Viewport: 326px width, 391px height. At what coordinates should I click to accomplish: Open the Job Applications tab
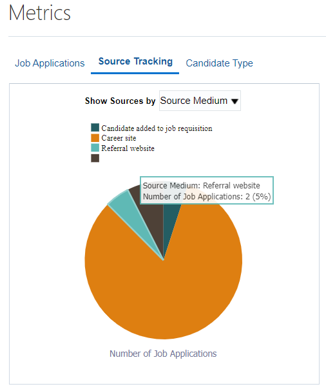[x=50, y=63]
